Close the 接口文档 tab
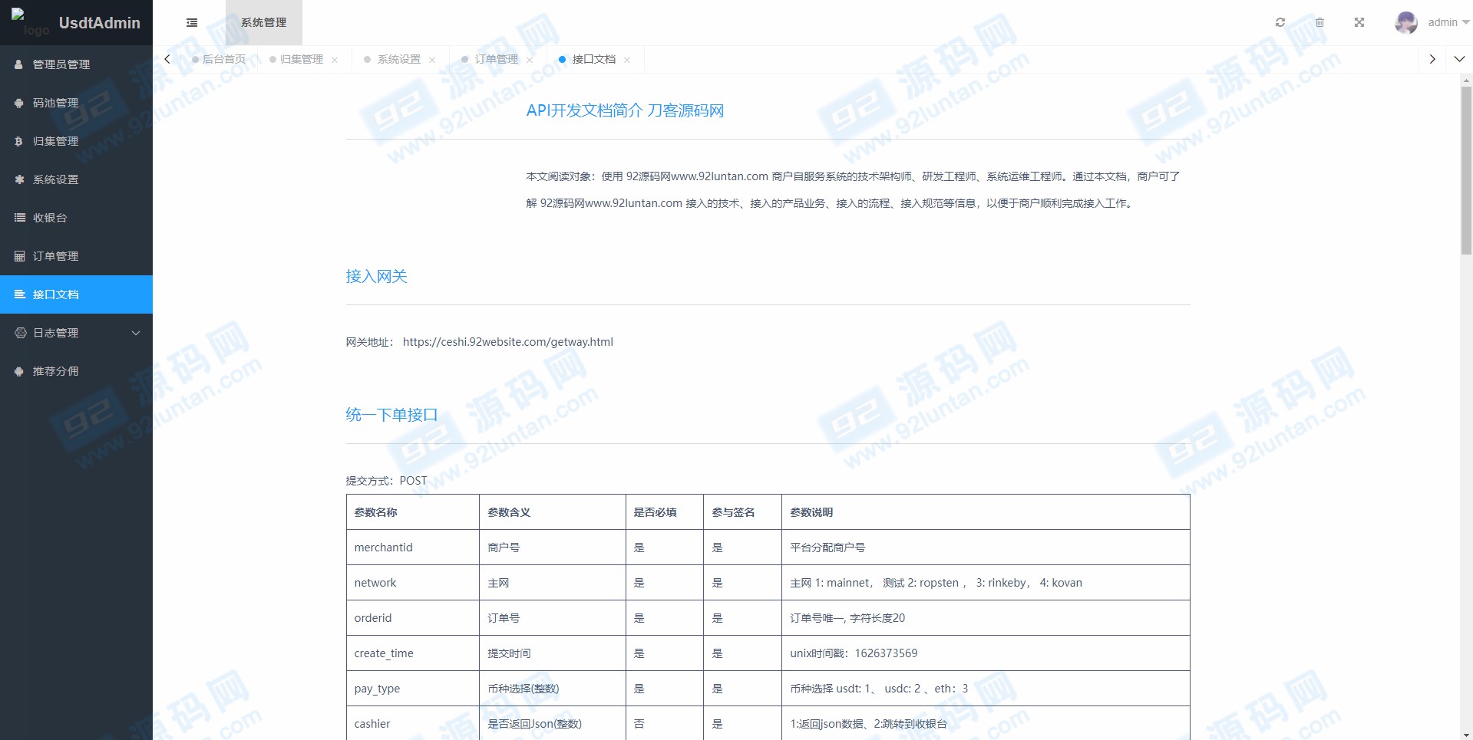 click(627, 60)
